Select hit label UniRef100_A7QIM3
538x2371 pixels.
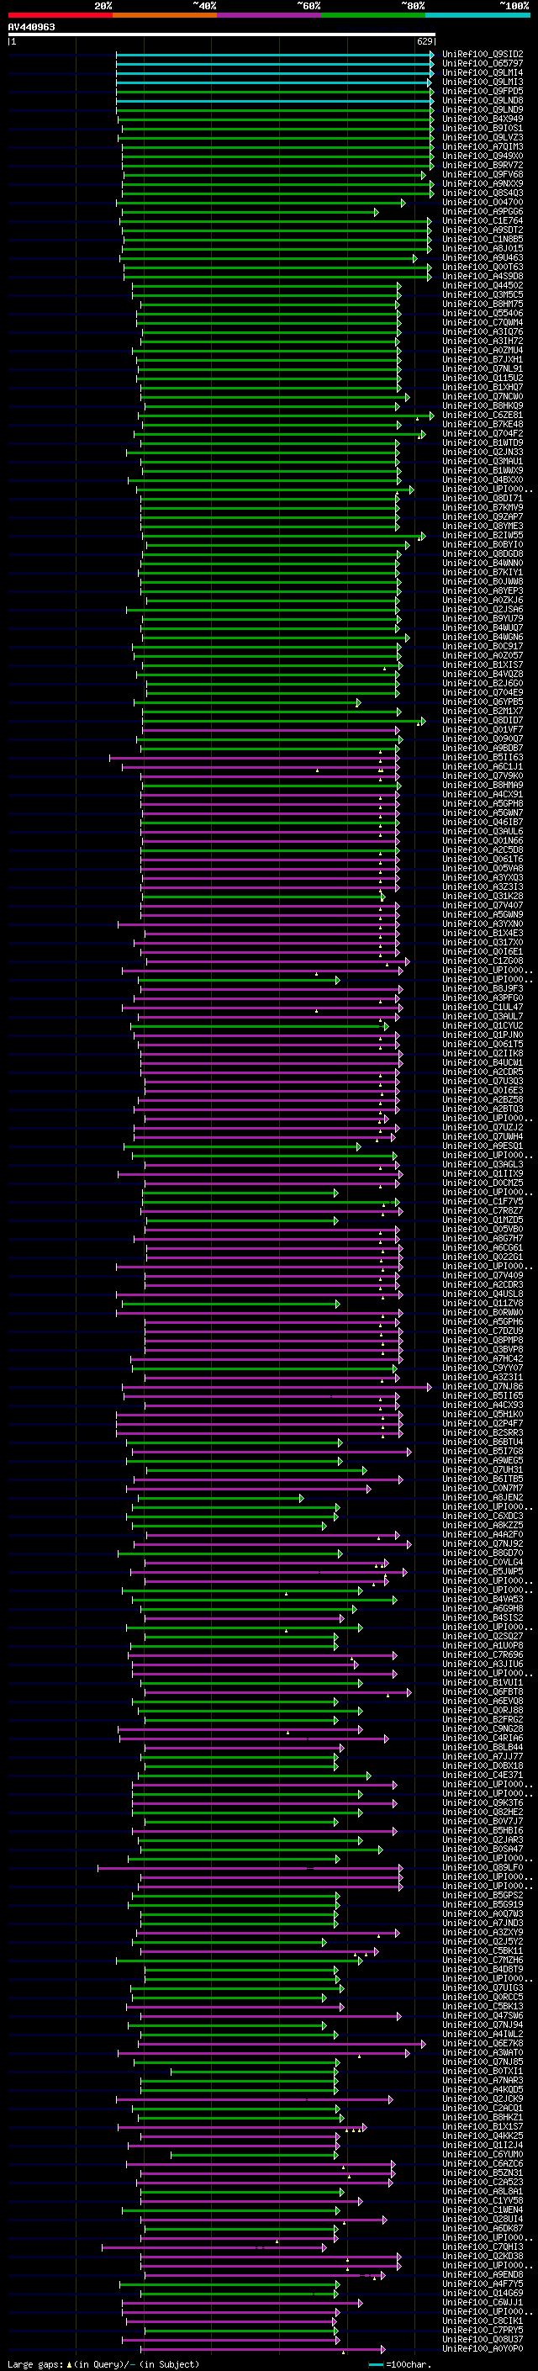coord(483,146)
